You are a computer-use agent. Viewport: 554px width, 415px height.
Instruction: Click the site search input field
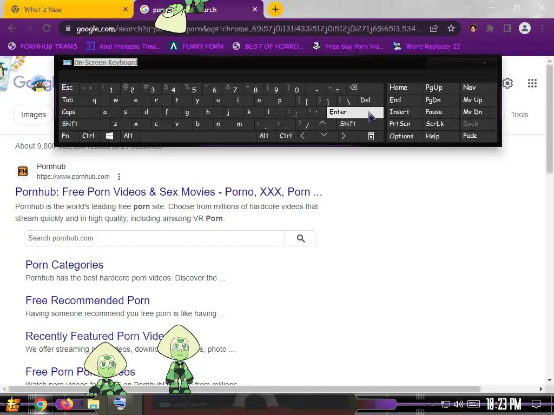click(154, 238)
